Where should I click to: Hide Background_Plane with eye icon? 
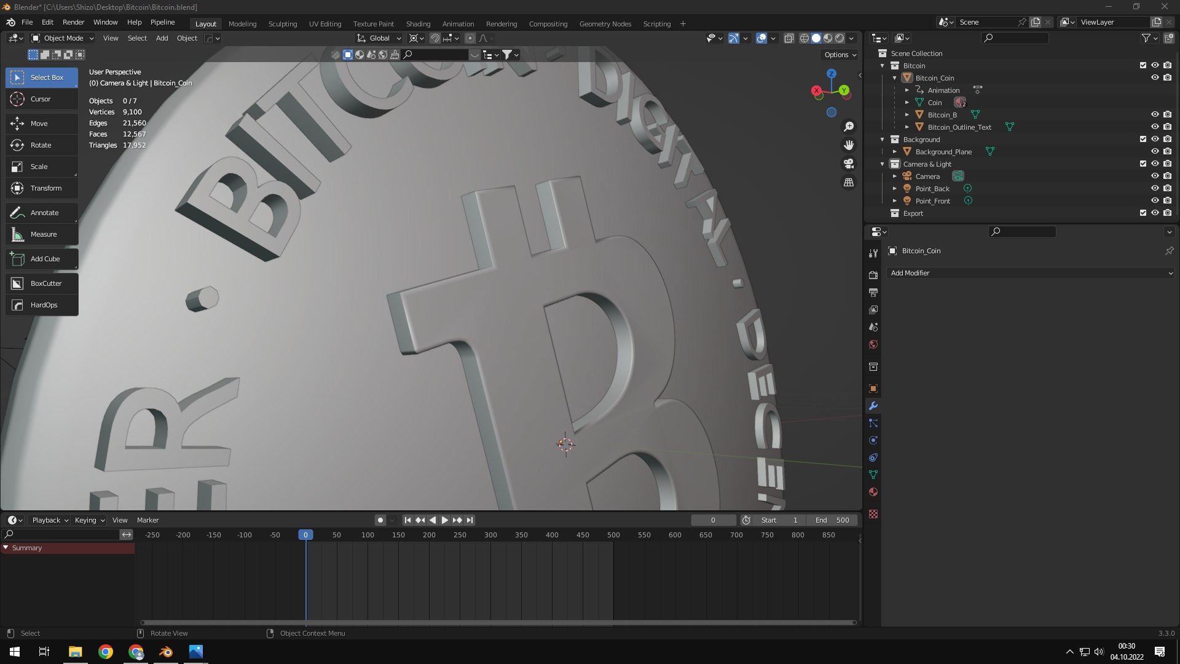pyautogui.click(x=1155, y=151)
